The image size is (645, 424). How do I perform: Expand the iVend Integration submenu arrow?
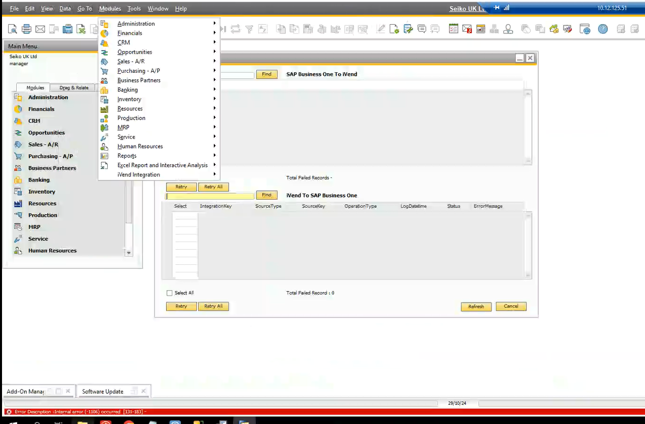215,175
